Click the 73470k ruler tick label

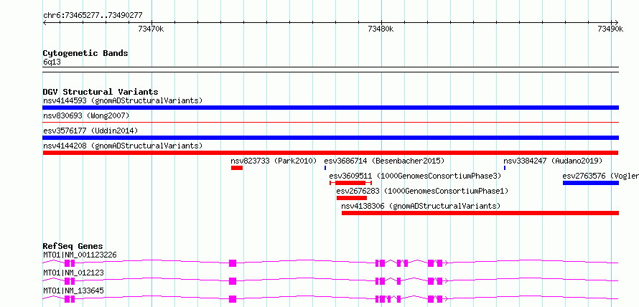coord(151,29)
